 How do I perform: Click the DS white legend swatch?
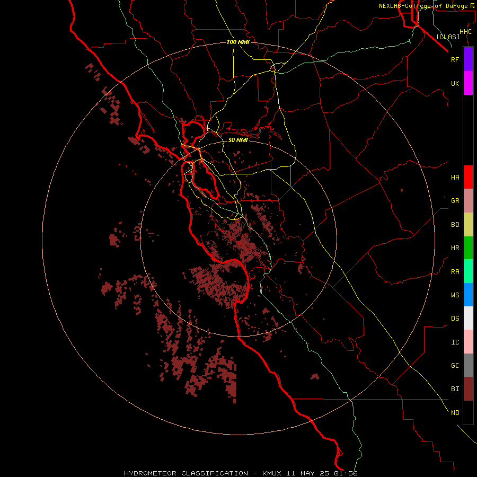point(468,318)
